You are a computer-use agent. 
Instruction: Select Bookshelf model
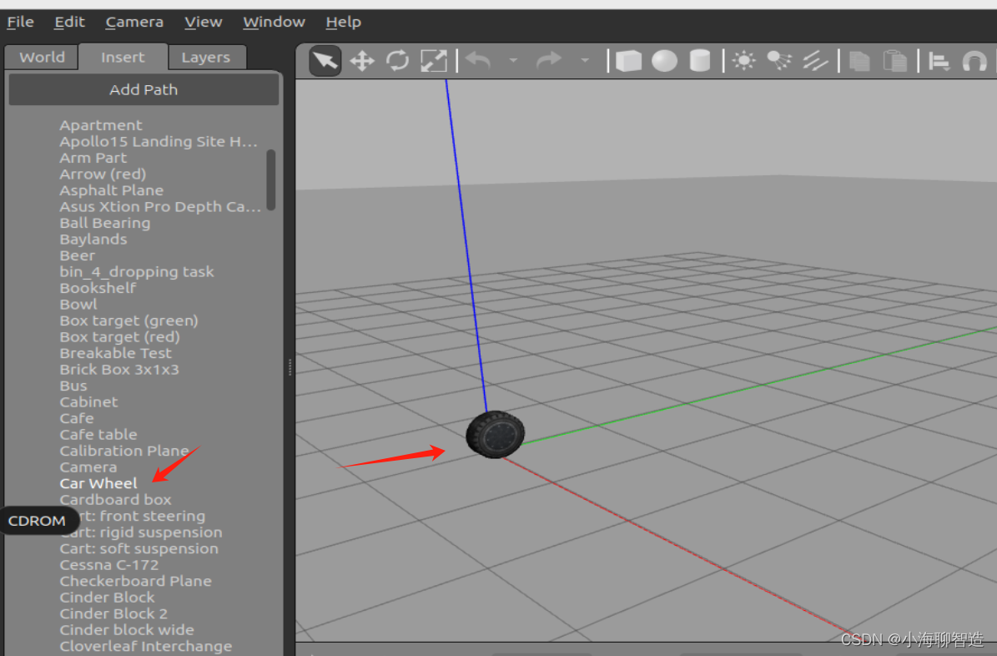(x=98, y=288)
